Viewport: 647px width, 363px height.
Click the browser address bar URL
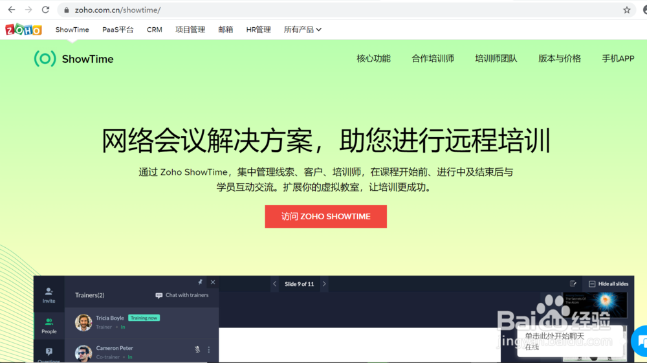point(118,10)
